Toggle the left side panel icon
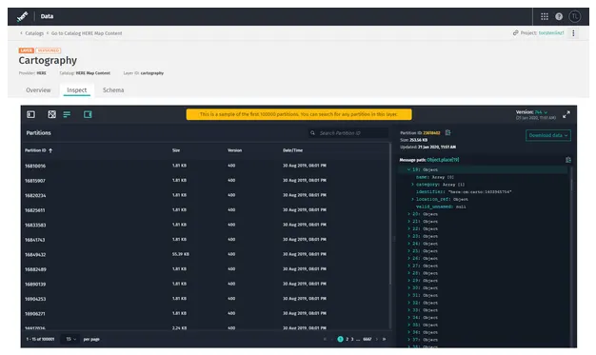The image size is (596, 355). (x=30, y=114)
